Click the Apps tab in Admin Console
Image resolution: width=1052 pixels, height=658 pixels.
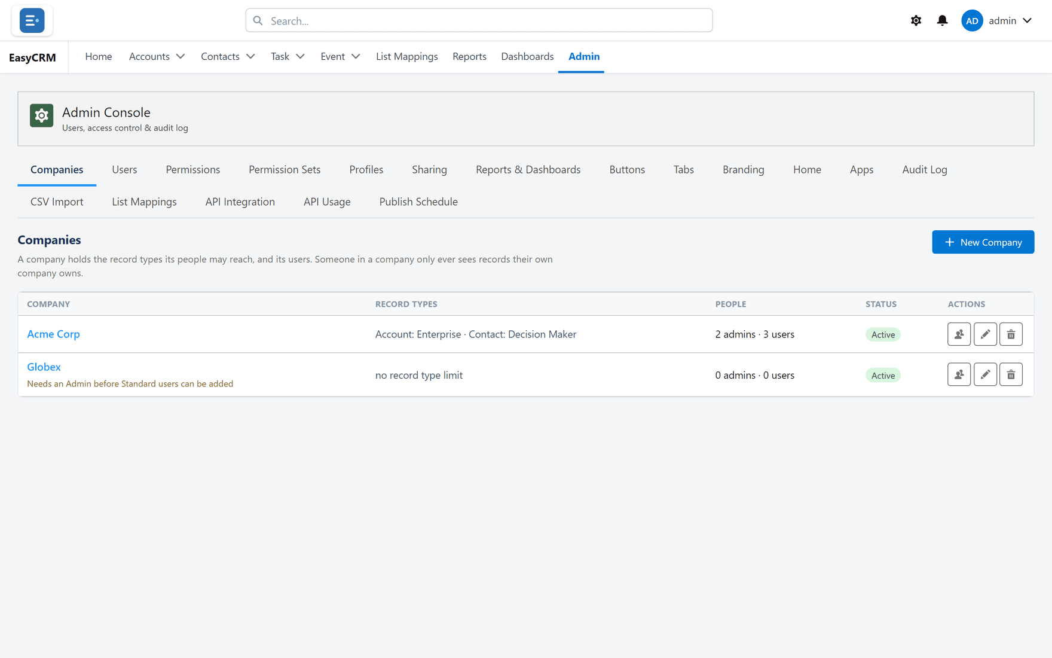click(861, 169)
